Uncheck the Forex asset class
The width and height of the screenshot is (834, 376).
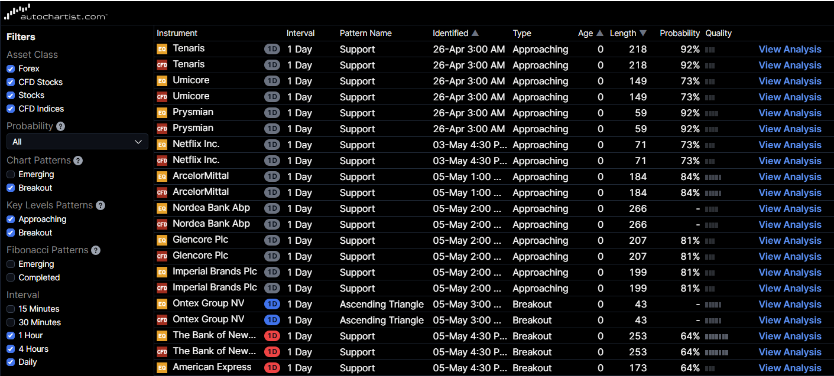11,68
